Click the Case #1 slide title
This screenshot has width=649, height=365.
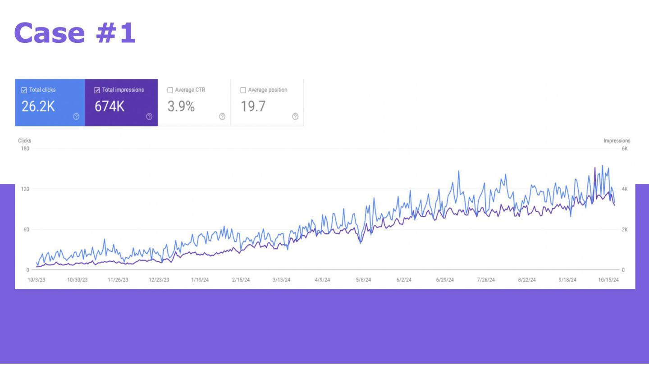pyautogui.click(x=75, y=33)
